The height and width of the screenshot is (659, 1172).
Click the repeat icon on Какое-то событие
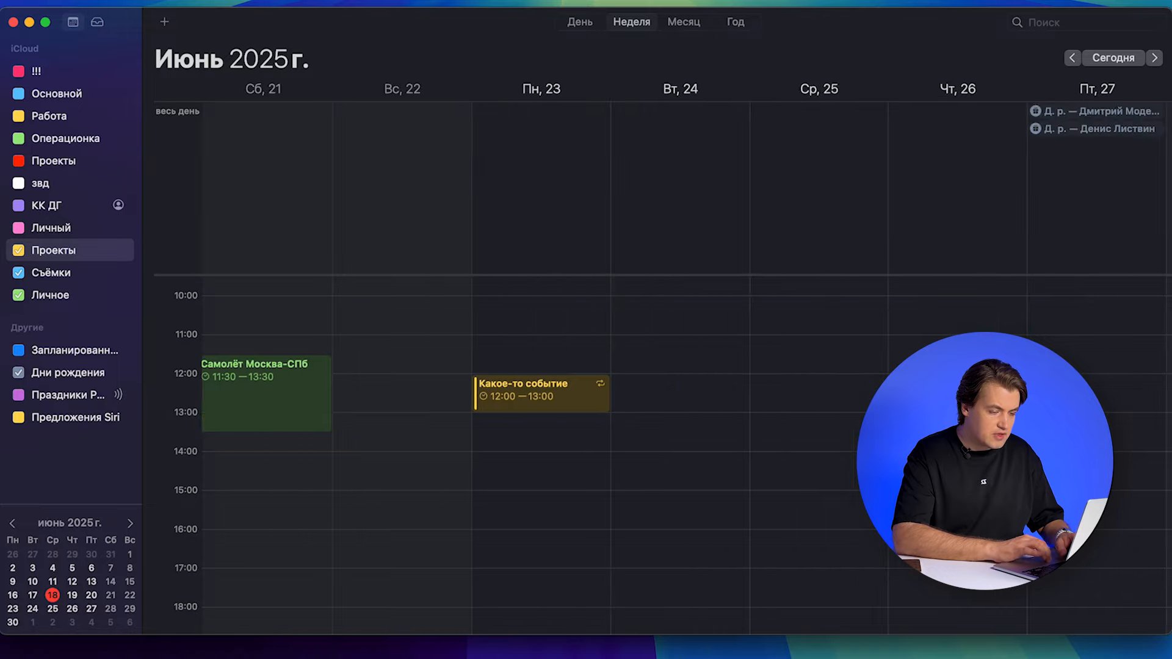(x=600, y=383)
